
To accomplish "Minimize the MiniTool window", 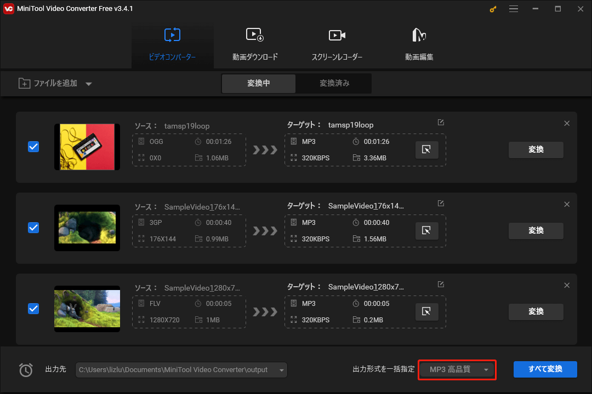I will coord(536,9).
